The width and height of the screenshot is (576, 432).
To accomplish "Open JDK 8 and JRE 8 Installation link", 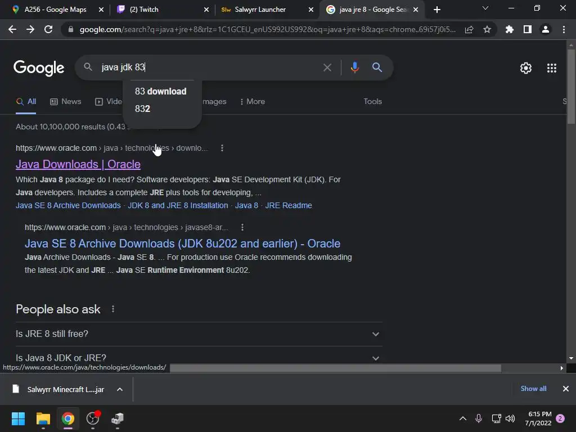I will (178, 206).
